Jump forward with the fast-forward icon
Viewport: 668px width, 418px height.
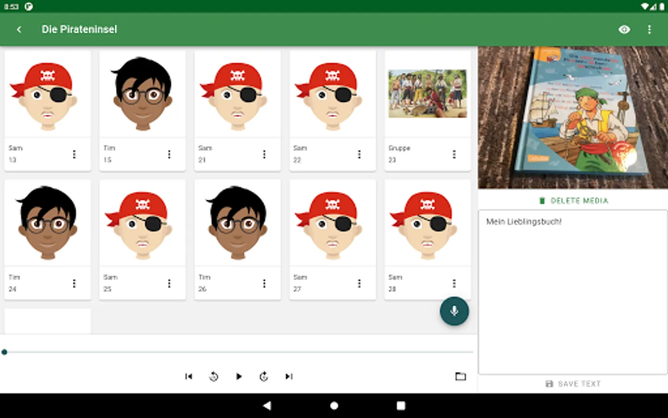click(264, 376)
